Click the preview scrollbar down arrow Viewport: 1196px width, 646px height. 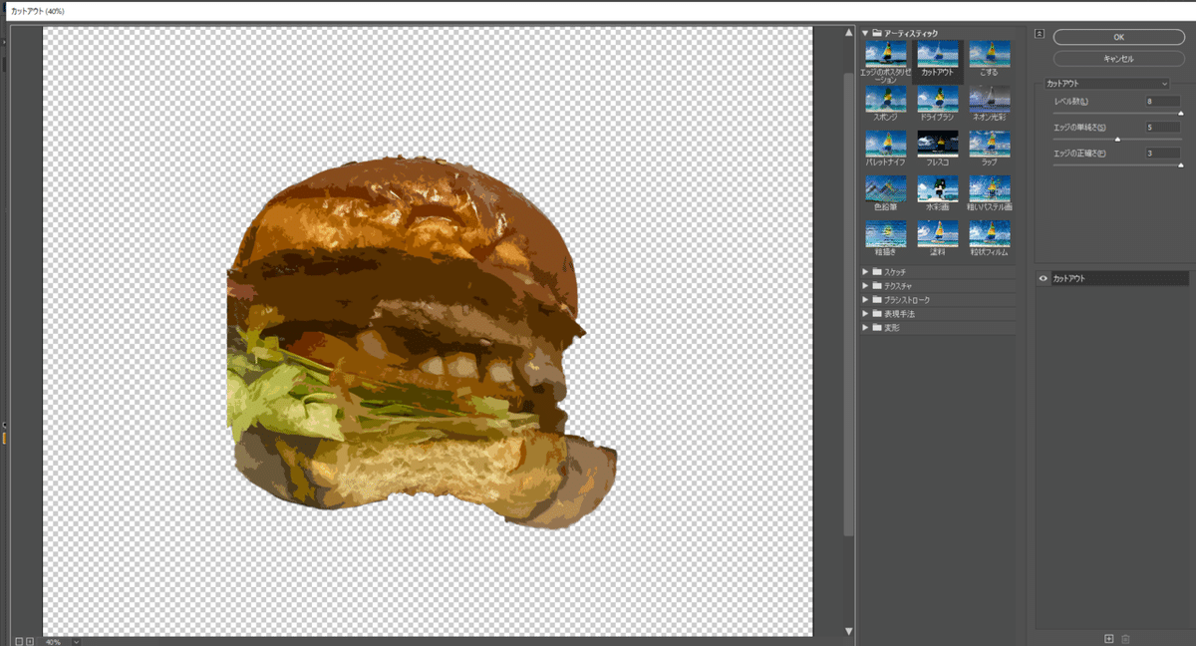(x=849, y=631)
